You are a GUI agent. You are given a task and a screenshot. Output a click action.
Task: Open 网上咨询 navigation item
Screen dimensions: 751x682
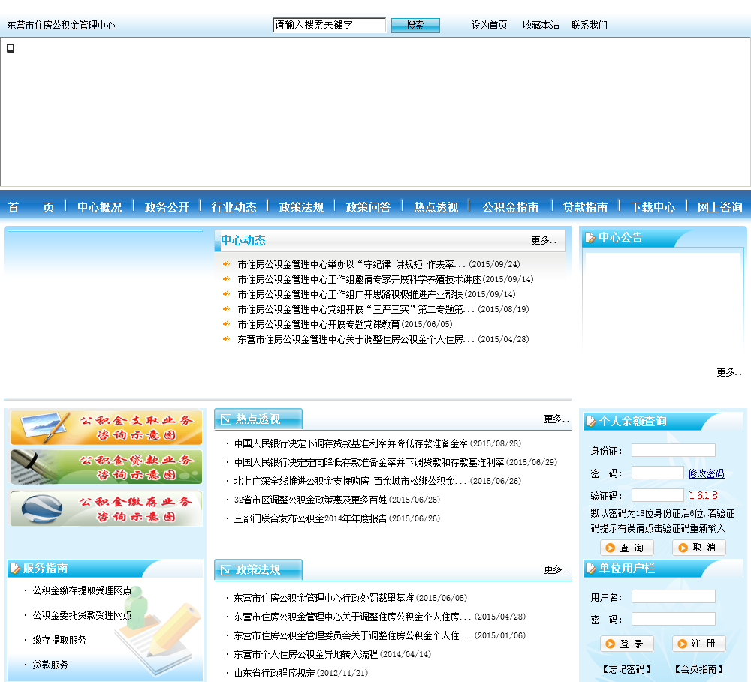[720, 207]
